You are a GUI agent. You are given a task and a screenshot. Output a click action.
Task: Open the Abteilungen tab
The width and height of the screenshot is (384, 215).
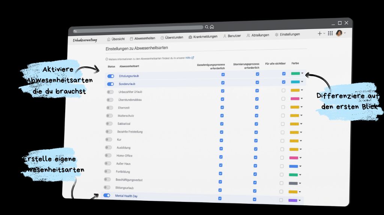tap(258, 35)
